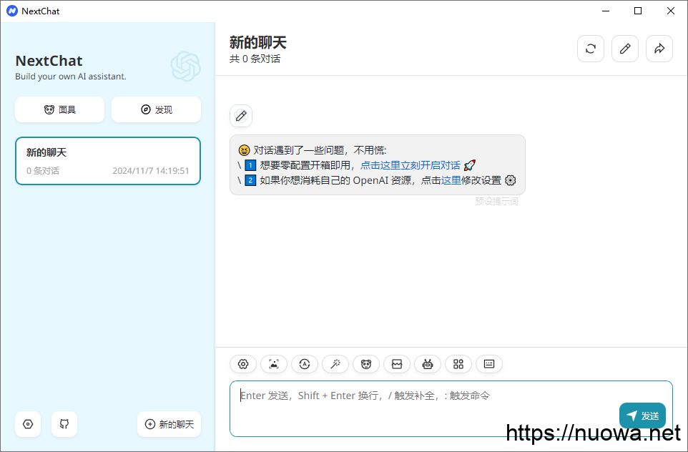Open the 发现 (Discover) page

[156, 109]
